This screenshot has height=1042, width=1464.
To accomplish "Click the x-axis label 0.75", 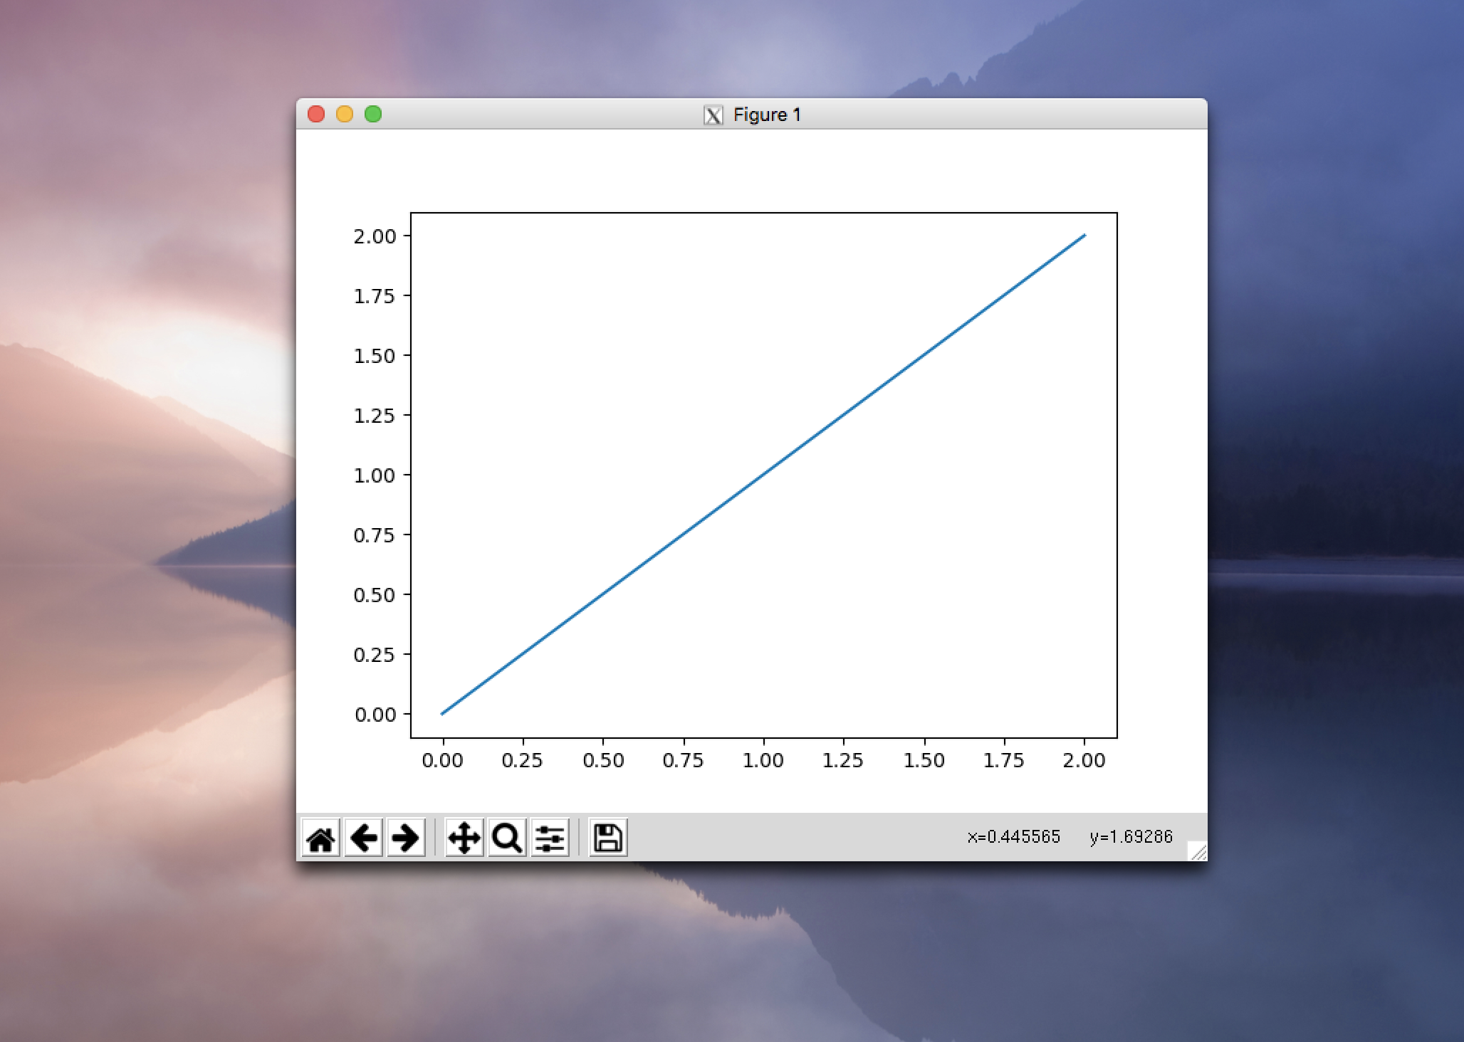I will 684,761.
